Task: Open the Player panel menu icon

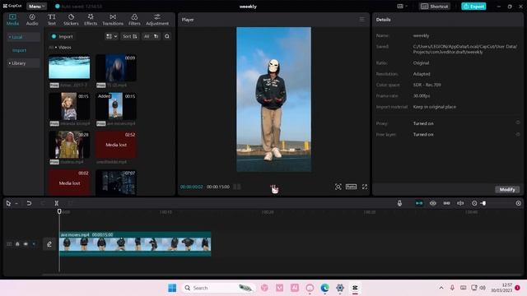Action: tap(361, 20)
